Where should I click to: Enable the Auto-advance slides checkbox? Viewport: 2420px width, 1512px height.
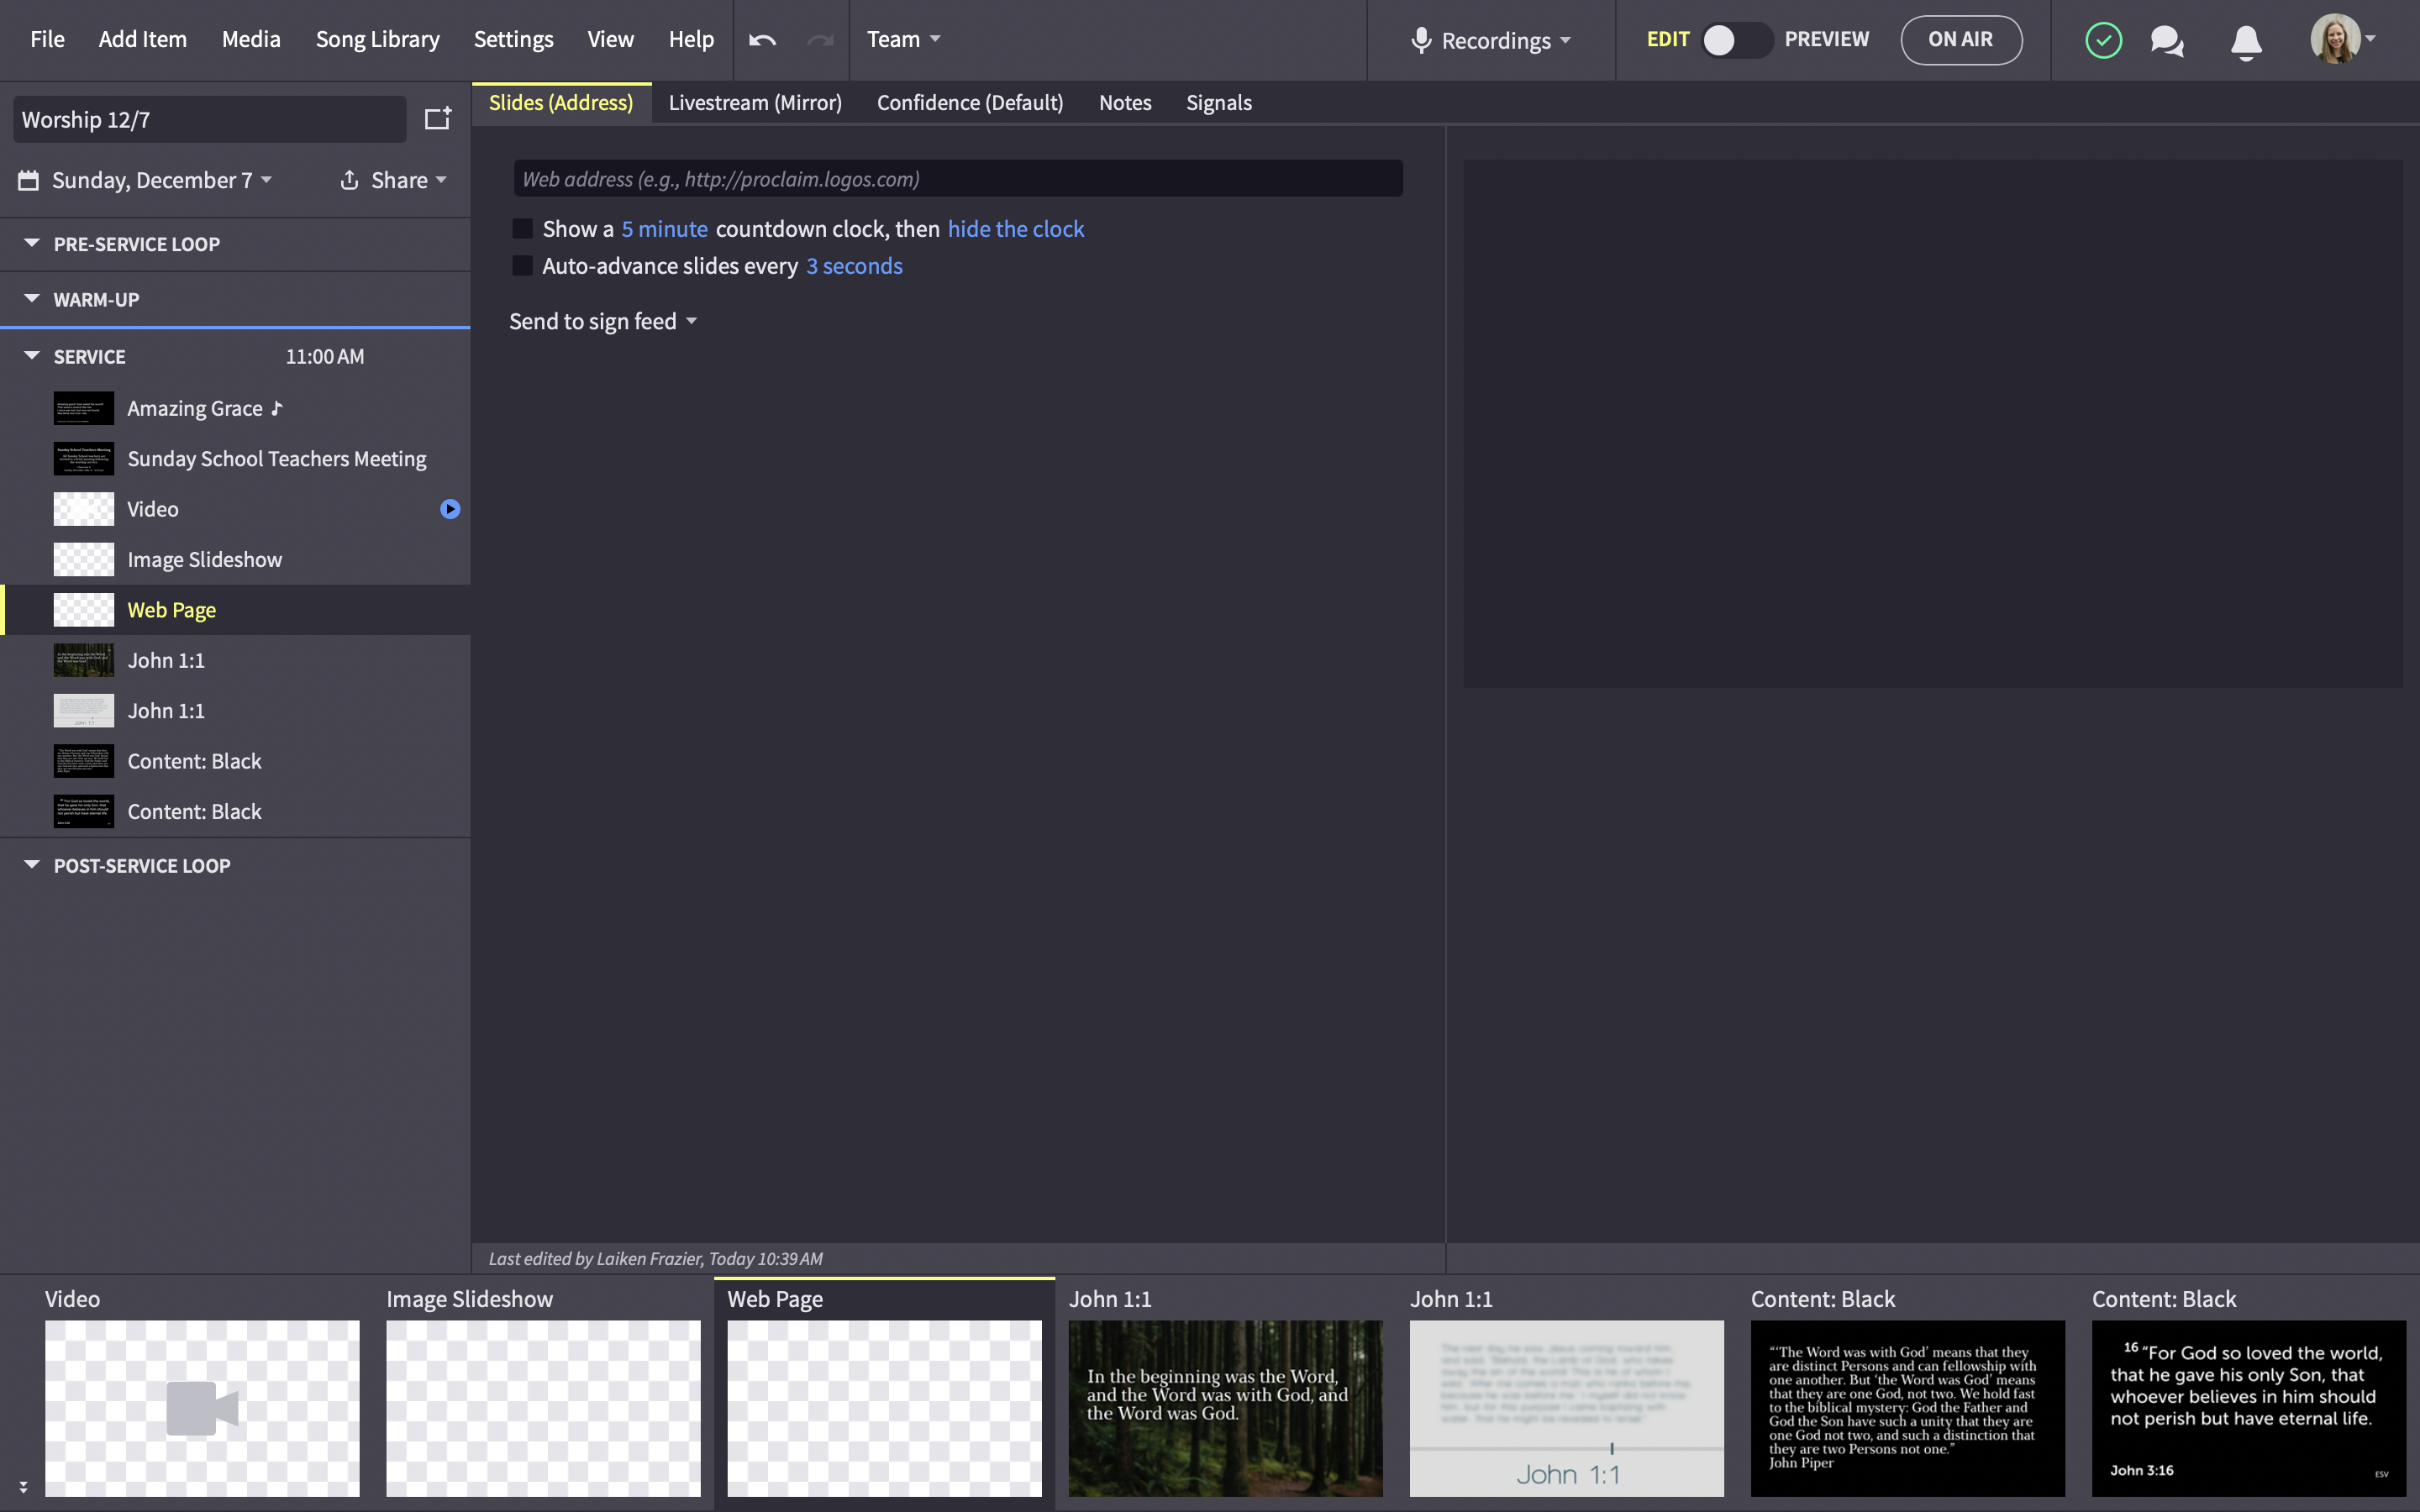click(522, 266)
